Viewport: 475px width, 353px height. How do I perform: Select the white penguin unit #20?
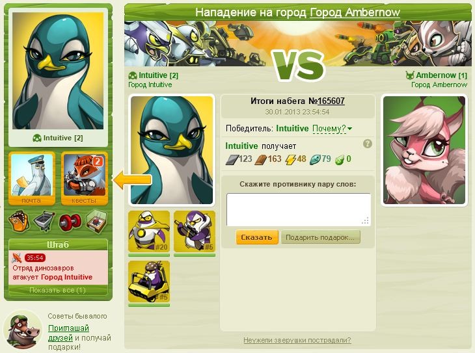[x=149, y=231]
